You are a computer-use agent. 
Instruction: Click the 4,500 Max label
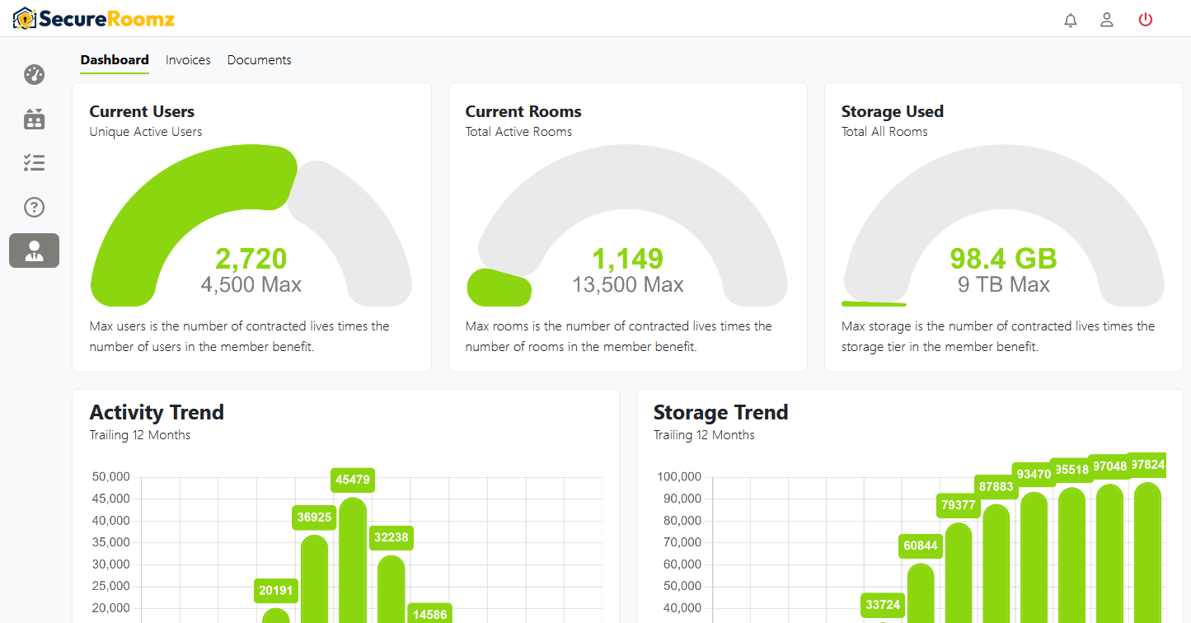(251, 285)
